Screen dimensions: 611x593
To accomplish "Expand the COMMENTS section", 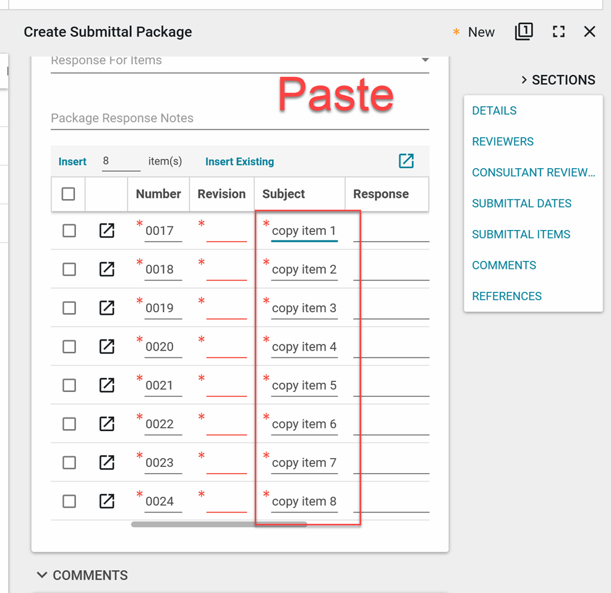I will point(42,575).
